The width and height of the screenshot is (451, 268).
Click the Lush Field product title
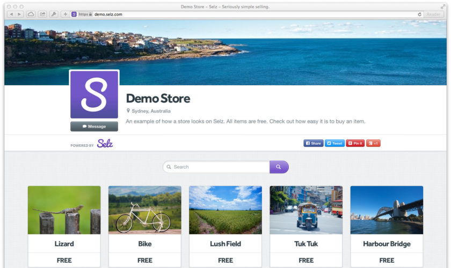point(225,244)
